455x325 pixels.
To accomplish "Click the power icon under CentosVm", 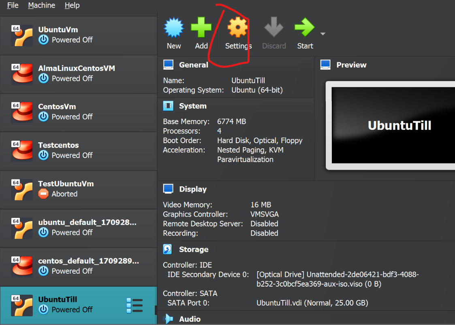I will click(x=43, y=117).
